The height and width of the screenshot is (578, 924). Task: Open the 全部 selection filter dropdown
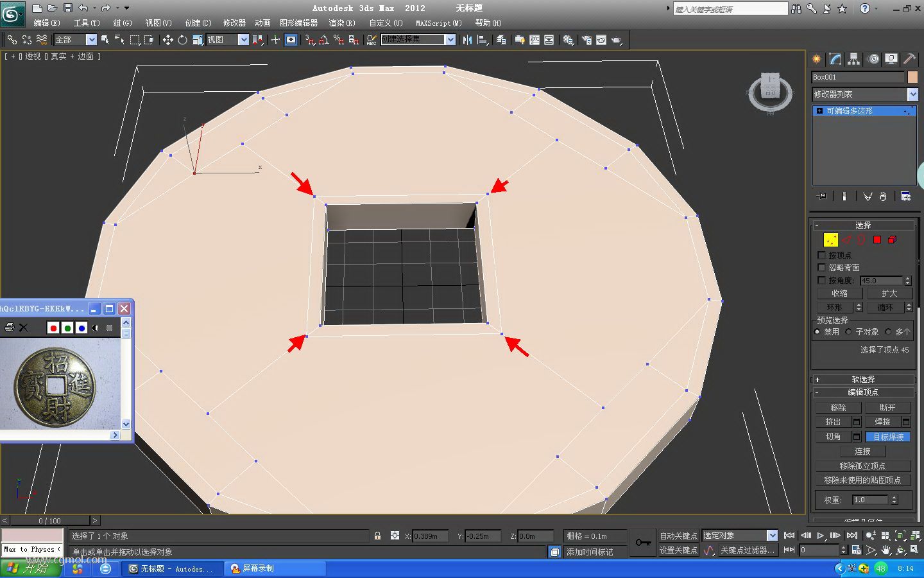75,40
